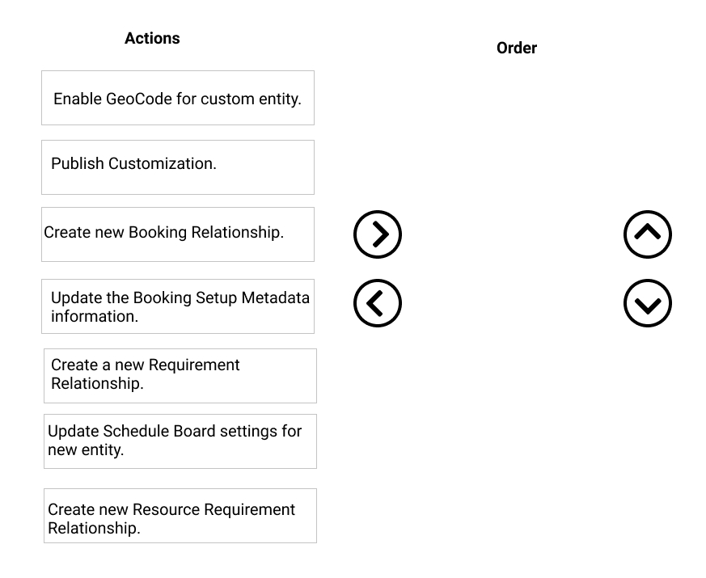This screenshot has height=578, width=706.
Task: Choose 'Create new Resource Requirement Relationship' action
Action: (180, 516)
